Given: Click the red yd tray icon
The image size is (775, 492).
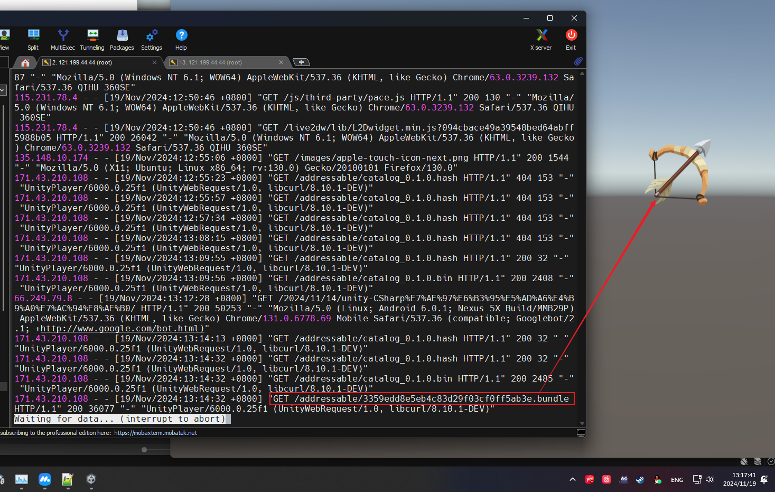Looking at the screenshot, I should pyautogui.click(x=590, y=479).
